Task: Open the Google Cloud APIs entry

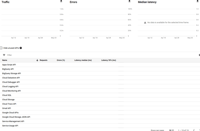Action: tap(10, 113)
